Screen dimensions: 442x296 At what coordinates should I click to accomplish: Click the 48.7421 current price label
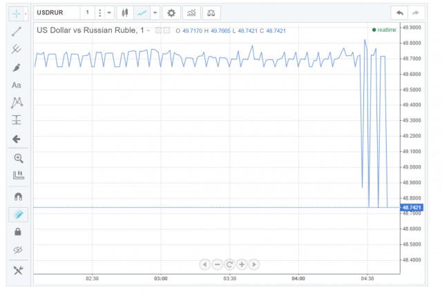click(x=412, y=208)
